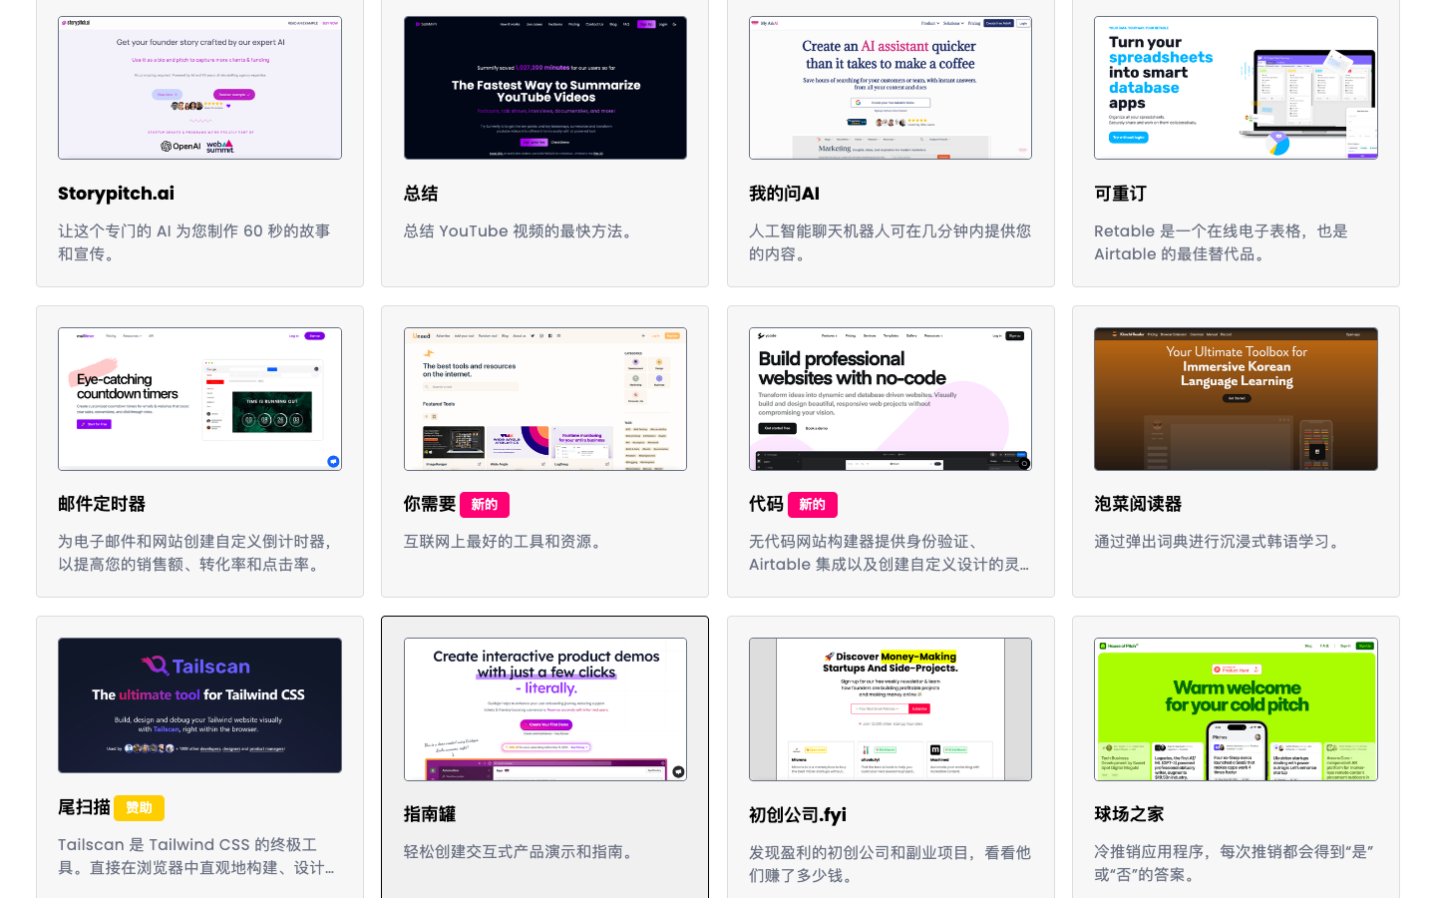Open the interactive product demos thumbnail

coord(545,709)
